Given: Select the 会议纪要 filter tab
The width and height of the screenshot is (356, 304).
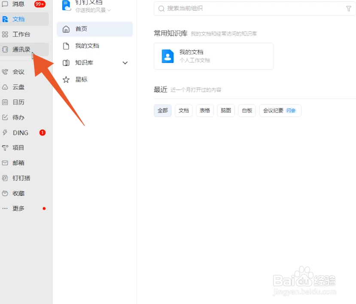Looking at the screenshot, I should click(x=280, y=111).
